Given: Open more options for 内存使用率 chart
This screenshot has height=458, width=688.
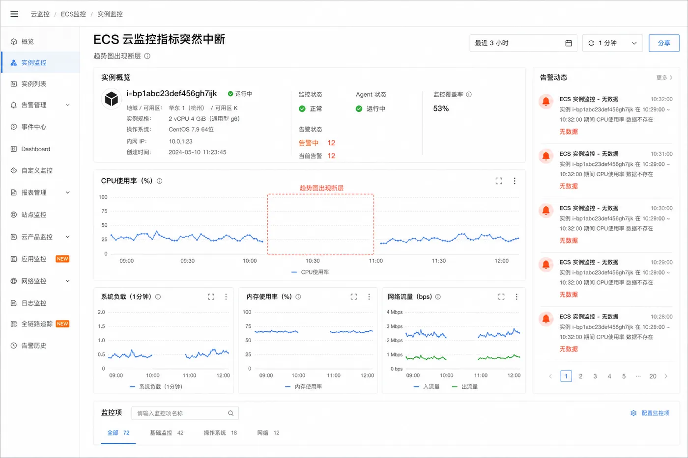Looking at the screenshot, I should pyautogui.click(x=369, y=296).
